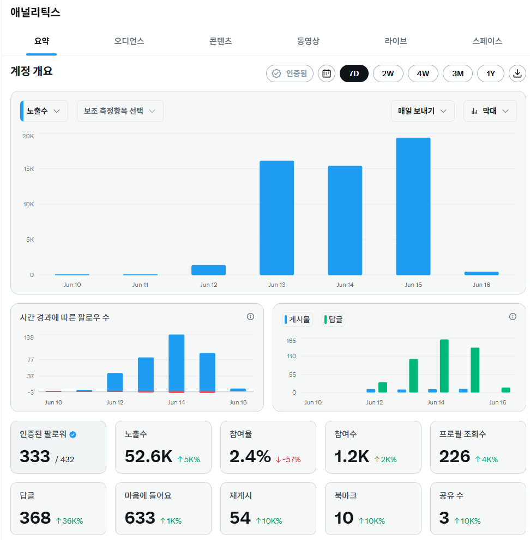530x540 pixels.
Task: Click the Jun 12 impressions bar
Action: pos(208,270)
